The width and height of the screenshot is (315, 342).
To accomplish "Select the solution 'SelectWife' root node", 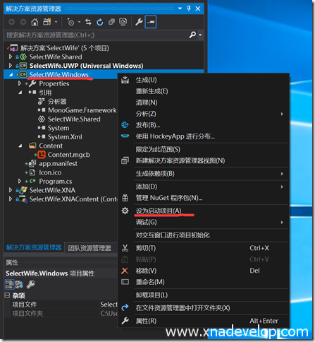I will [x=65, y=48].
